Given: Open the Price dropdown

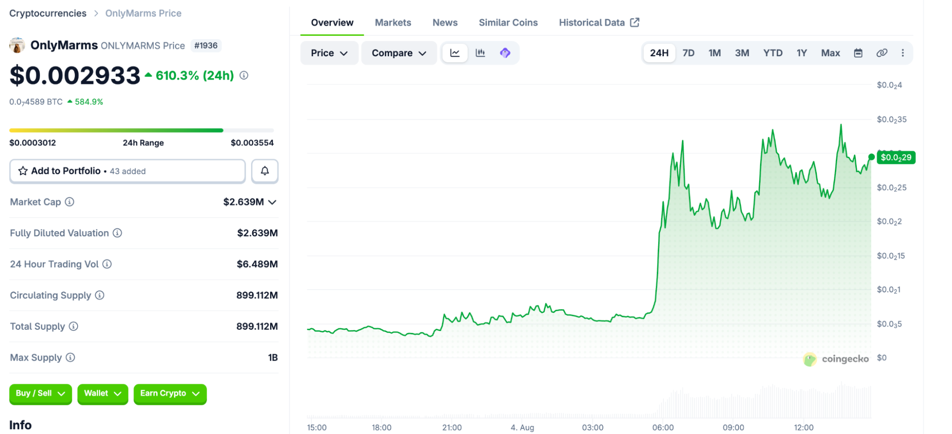Looking at the screenshot, I should tap(329, 53).
